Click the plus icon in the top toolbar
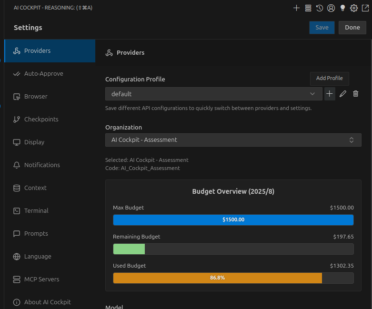Image resolution: width=372 pixels, height=309 pixels. coord(296,8)
